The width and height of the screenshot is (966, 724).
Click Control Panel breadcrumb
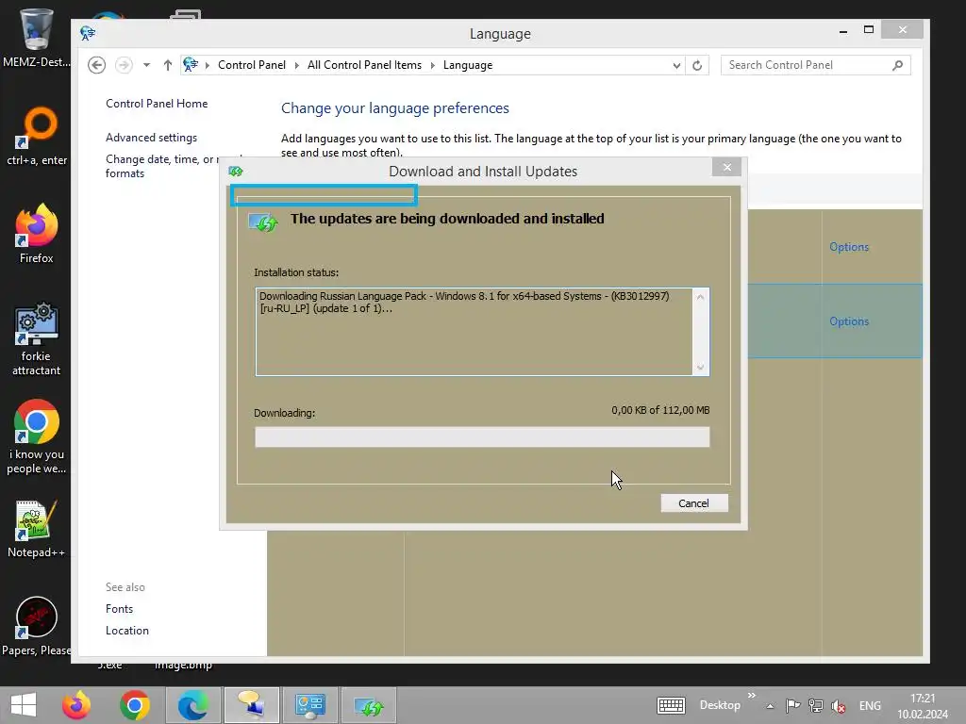[251, 65]
